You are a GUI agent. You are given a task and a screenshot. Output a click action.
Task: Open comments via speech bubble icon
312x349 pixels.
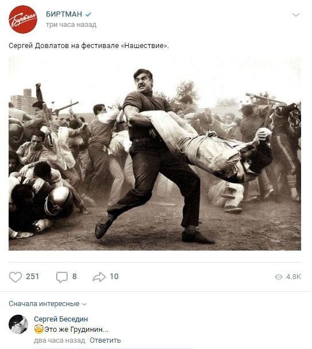point(61,277)
